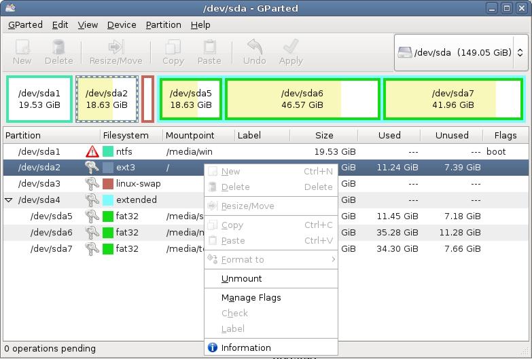The height and width of the screenshot is (359, 532).
Task: Choose Manage Flags in context menu
Action: pos(270,298)
